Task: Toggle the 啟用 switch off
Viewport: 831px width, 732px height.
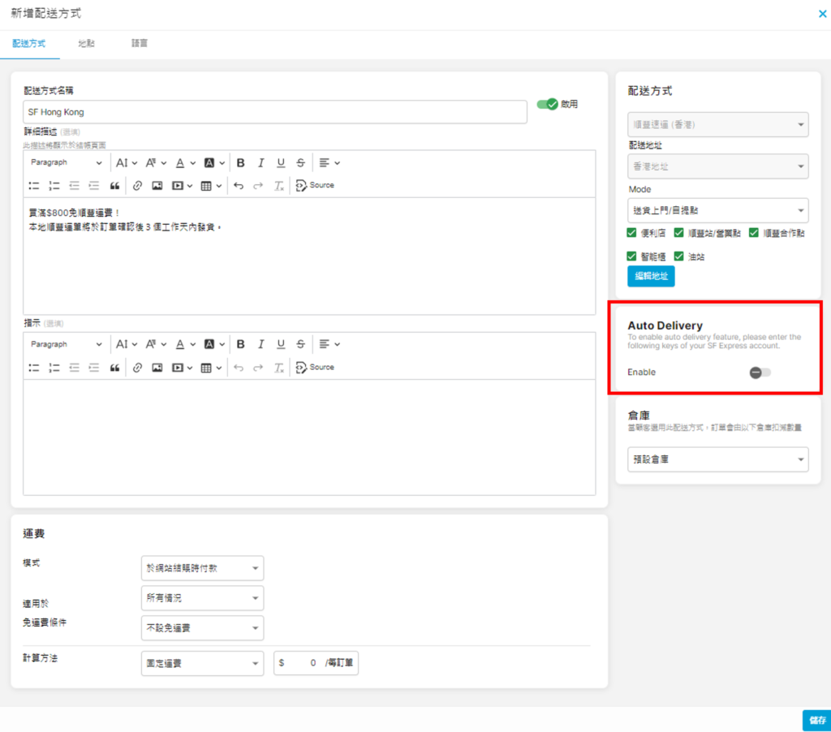Action: coord(548,105)
